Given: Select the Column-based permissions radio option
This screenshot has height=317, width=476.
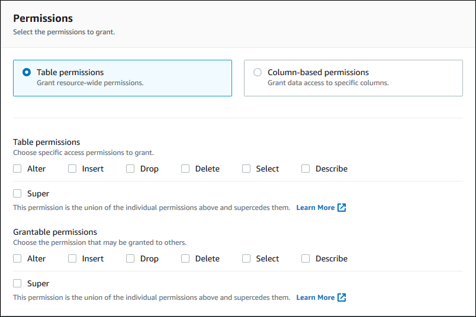Looking at the screenshot, I should [x=258, y=72].
